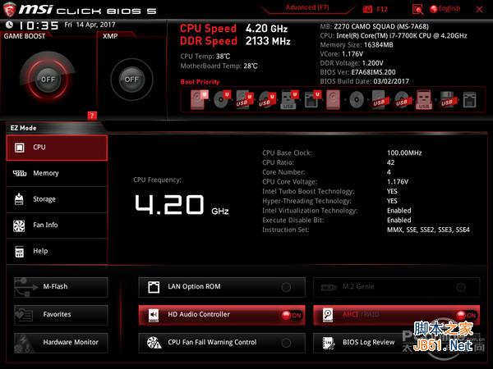Select the legacy USB CD/DVD boot icon
This screenshot has width=493, height=369.
tap(402, 100)
